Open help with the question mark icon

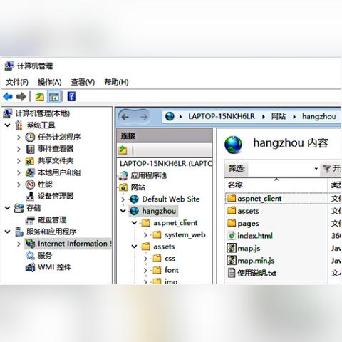71,96
